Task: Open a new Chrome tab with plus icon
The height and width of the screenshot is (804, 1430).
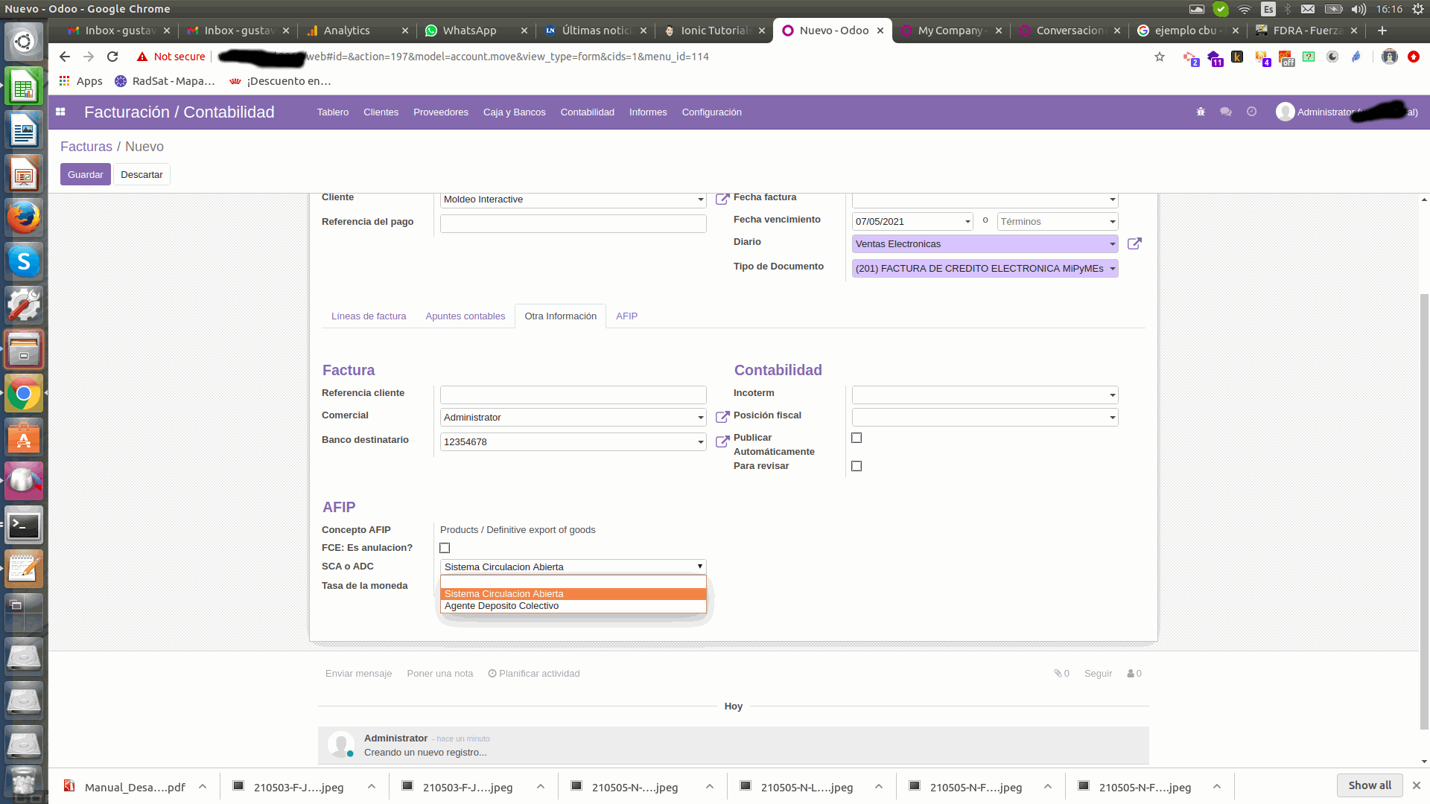Action: 1382,31
